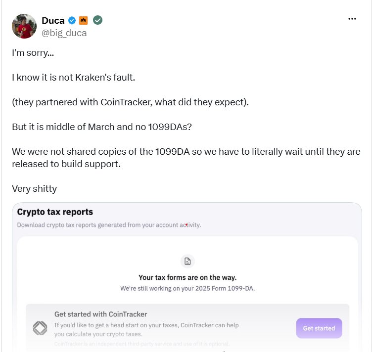Viewport: 372px width, 352px height.
Task: Click the document icon above tax forms message
Action: [187, 261]
